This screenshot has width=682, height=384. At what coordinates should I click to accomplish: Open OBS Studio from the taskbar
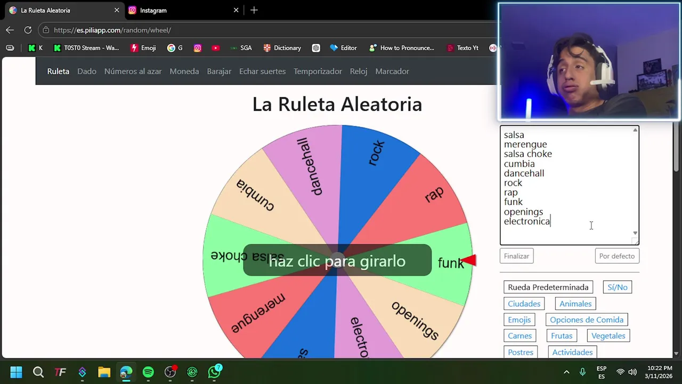170,372
